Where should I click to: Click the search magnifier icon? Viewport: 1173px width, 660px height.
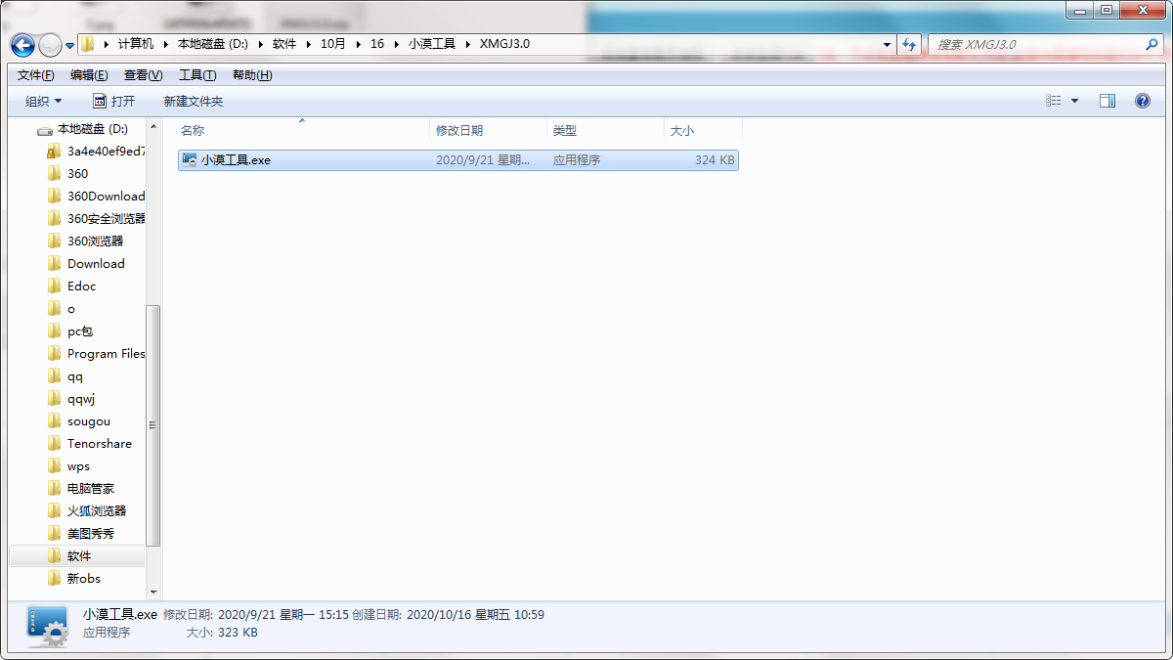[x=1151, y=45]
